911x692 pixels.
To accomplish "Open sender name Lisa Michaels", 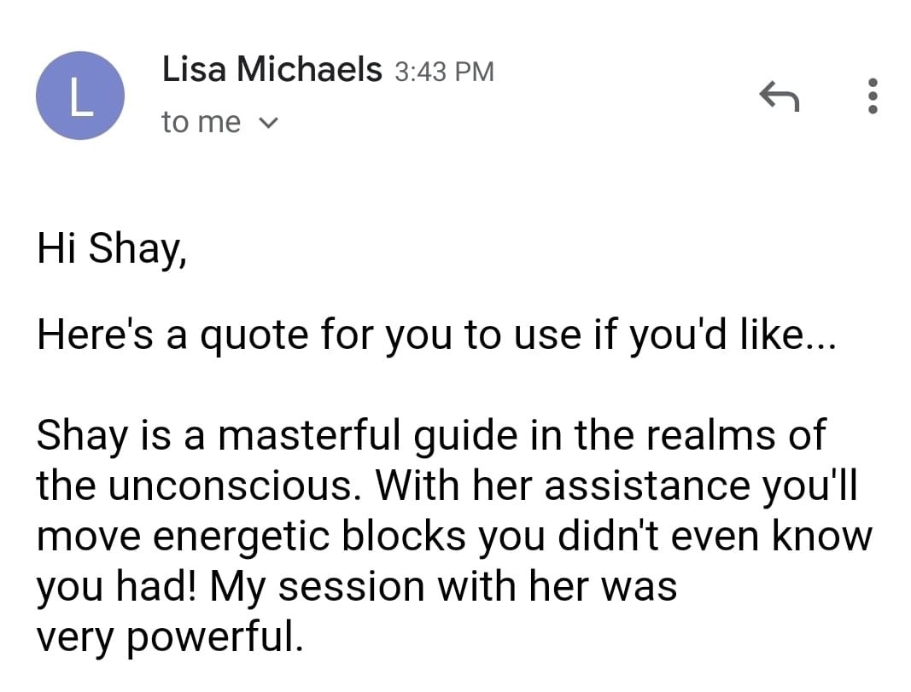I will click(x=272, y=69).
